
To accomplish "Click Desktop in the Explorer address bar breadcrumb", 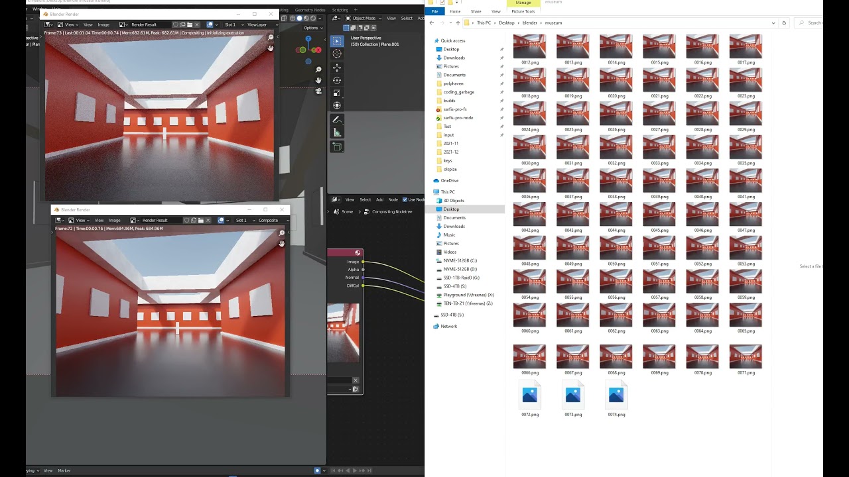I will click(506, 23).
